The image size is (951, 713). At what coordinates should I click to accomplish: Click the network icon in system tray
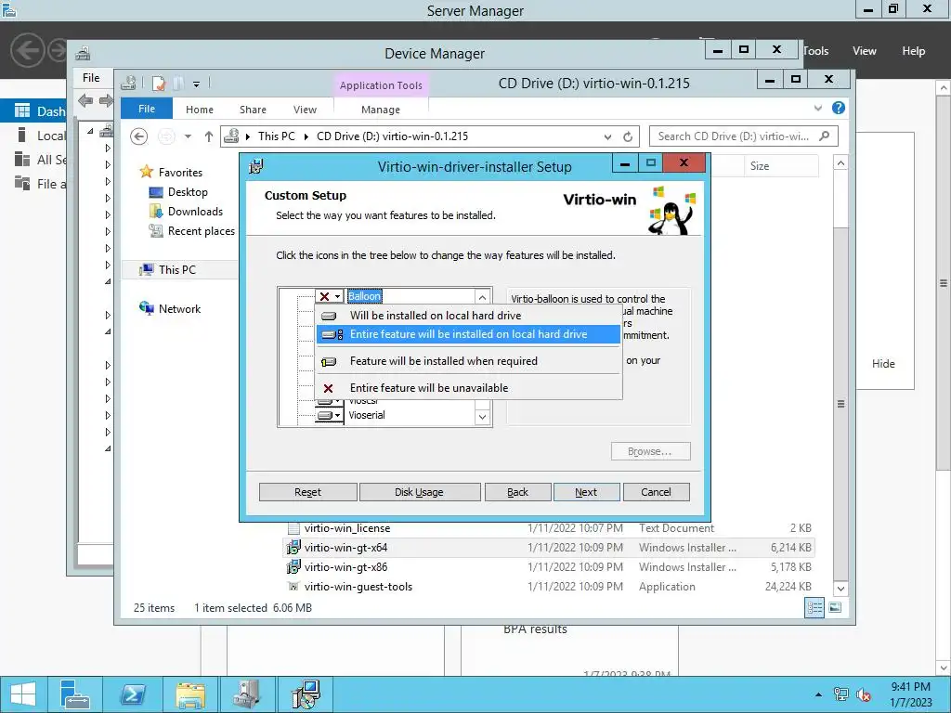(x=841, y=694)
